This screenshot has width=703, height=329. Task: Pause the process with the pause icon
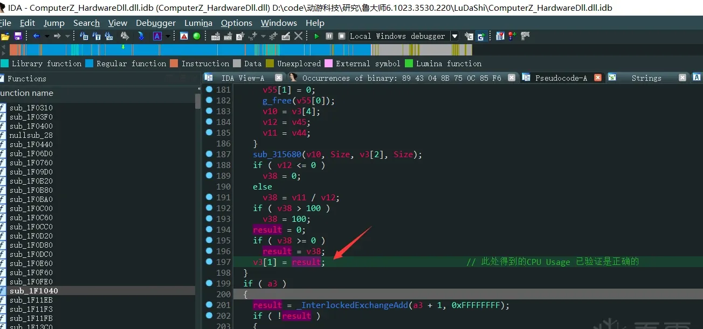click(329, 36)
